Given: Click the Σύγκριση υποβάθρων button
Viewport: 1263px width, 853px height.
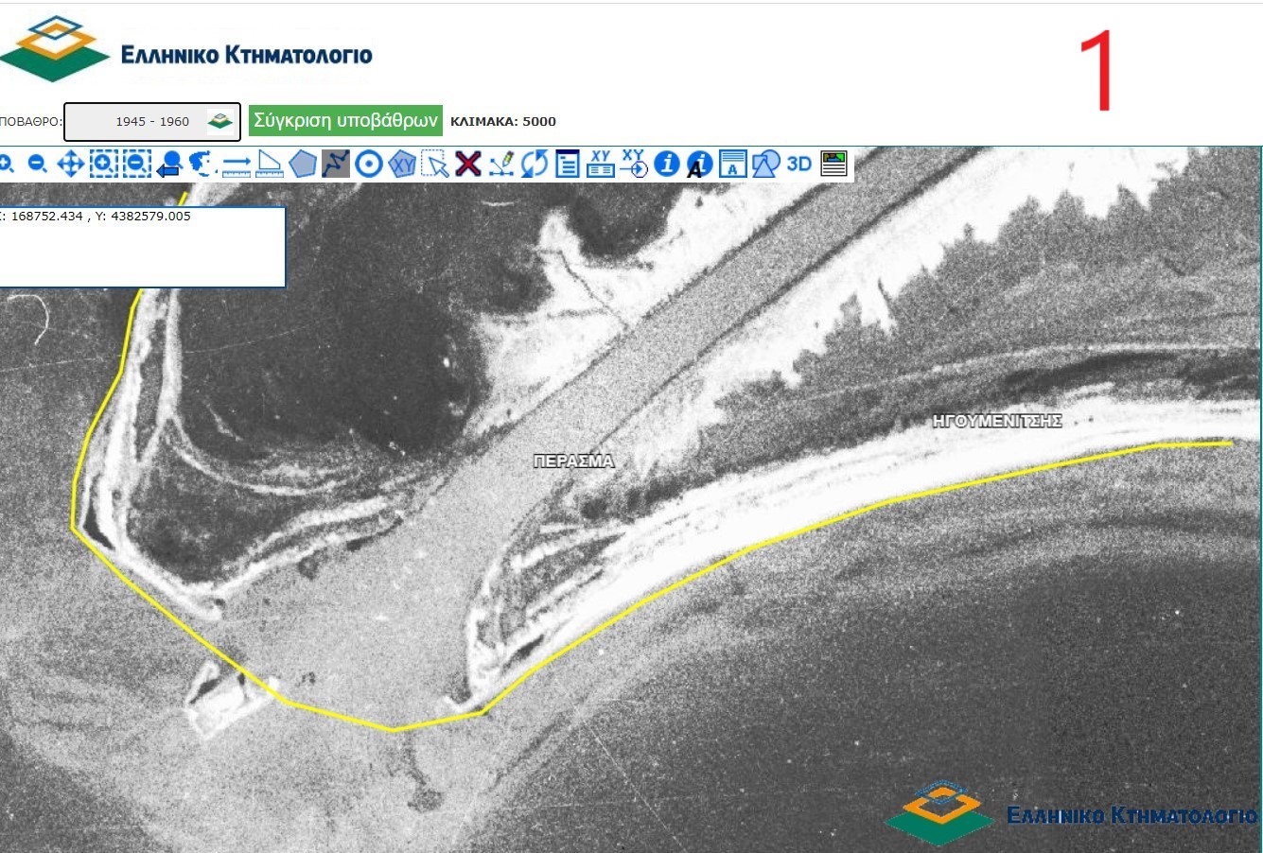Looking at the screenshot, I should (346, 120).
